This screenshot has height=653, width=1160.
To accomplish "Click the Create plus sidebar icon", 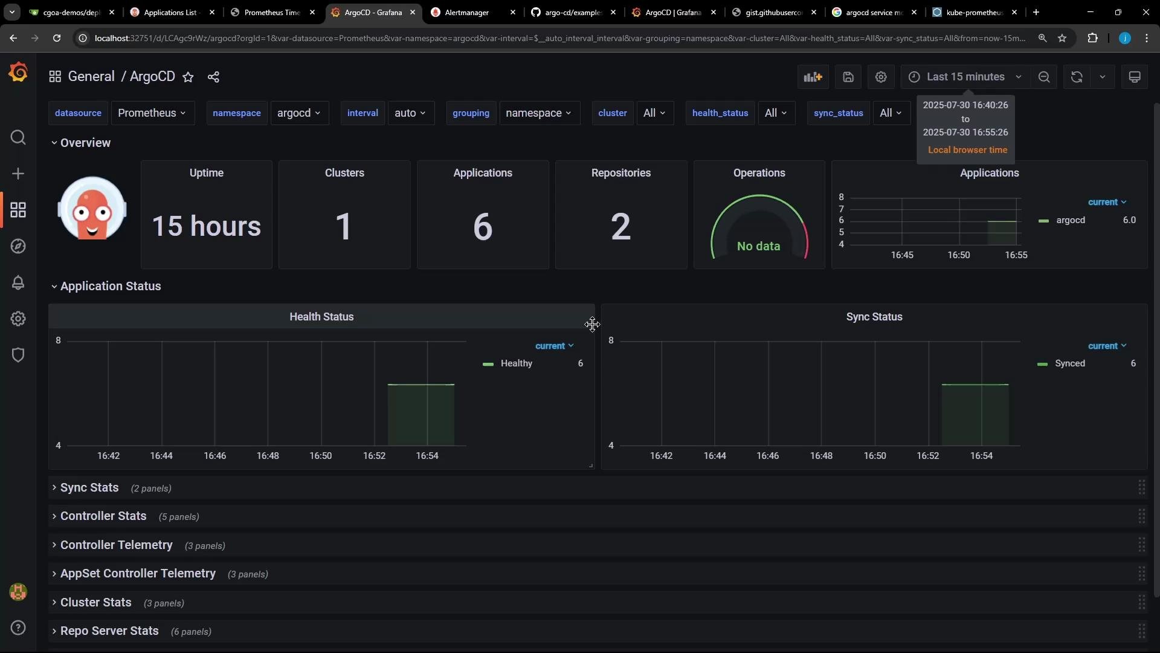I will click(x=18, y=174).
